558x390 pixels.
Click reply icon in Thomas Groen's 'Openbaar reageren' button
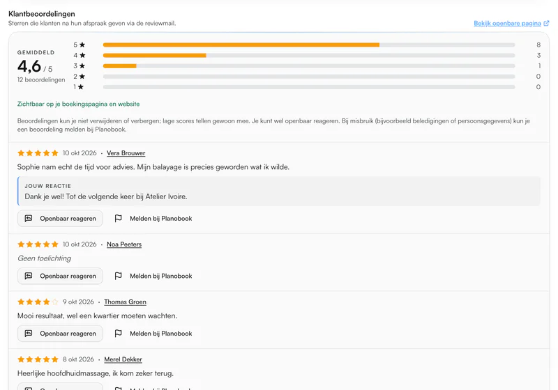click(x=29, y=334)
